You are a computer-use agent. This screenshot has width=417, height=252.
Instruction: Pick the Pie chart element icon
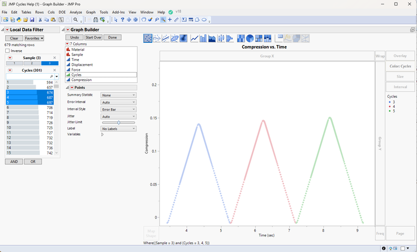click(x=250, y=38)
